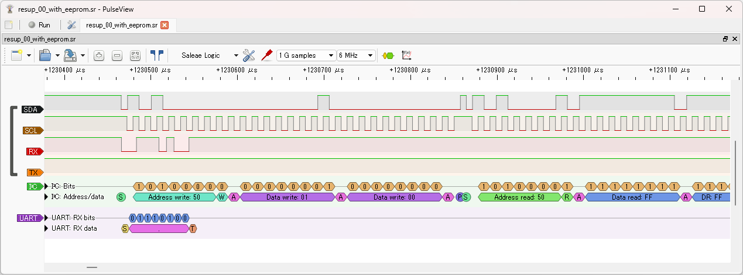This screenshot has width=743, height=275.
Task: Click the add math signal icon
Action: (407, 55)
